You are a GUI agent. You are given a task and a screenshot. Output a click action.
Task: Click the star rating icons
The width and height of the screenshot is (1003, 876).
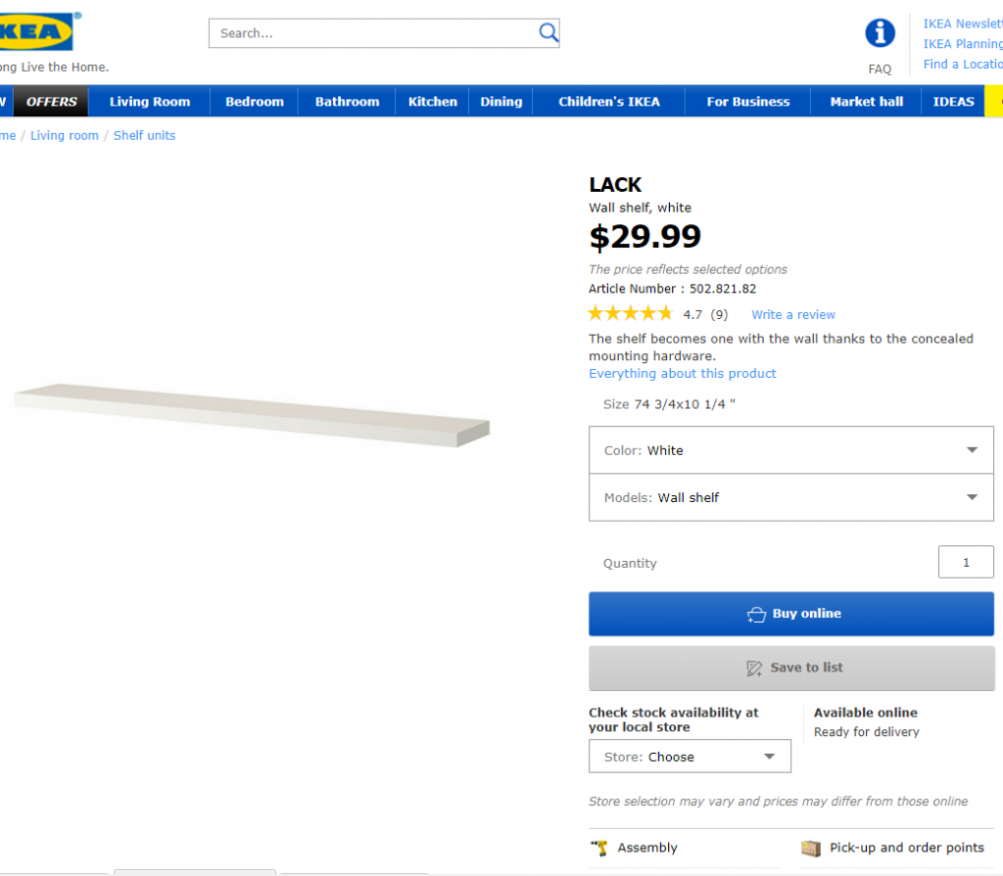(x=630, y=314)
